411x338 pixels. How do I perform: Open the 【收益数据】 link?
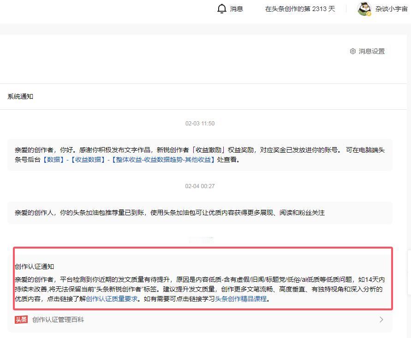pos(88,160)
